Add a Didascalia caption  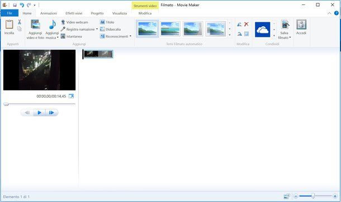pyautogui.click(x=110, y=29)
